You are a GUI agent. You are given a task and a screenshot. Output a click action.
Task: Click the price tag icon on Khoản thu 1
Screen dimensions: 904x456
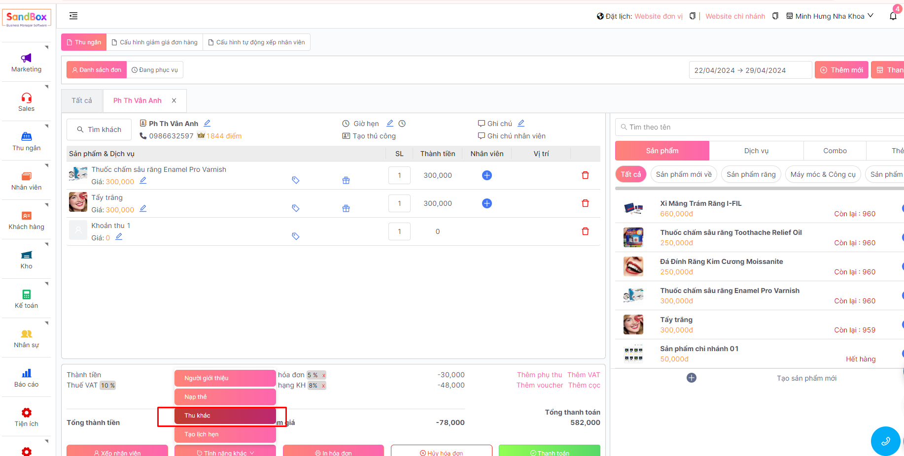click(x=295, y=236)
